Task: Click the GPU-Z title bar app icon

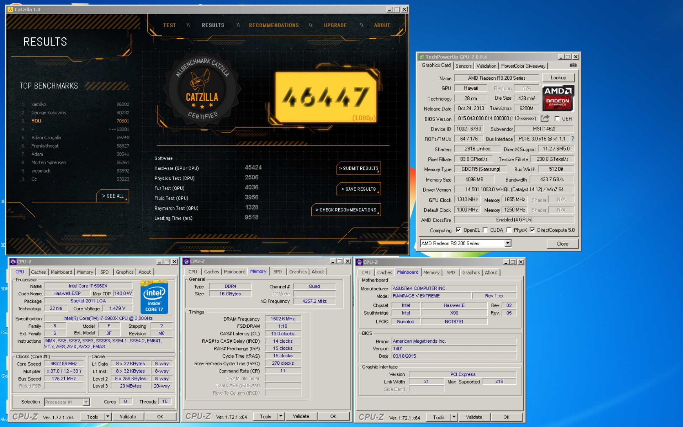Action: point(422,57)
